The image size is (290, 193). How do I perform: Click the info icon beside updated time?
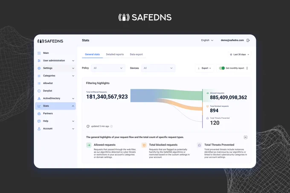coord(111,127)
